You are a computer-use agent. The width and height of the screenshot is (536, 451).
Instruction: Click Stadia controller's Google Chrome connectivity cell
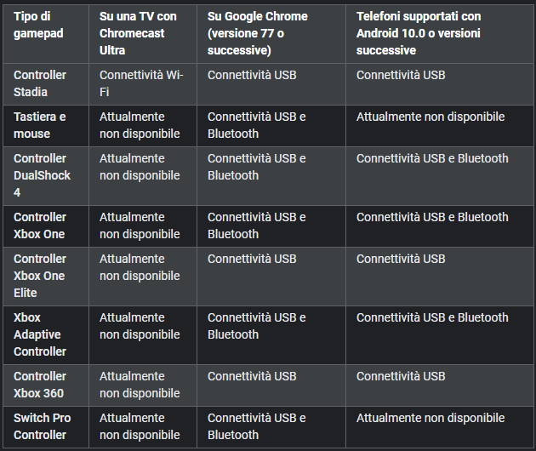[x=252, y=75]
